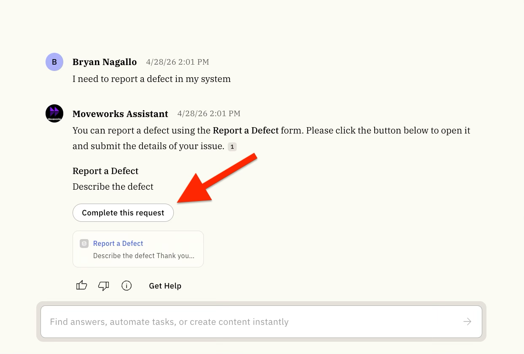The height and width of the screenshot is (354, 524).
Task: Click the Bryan Nagallo name
Action: (x=105, y=62)
